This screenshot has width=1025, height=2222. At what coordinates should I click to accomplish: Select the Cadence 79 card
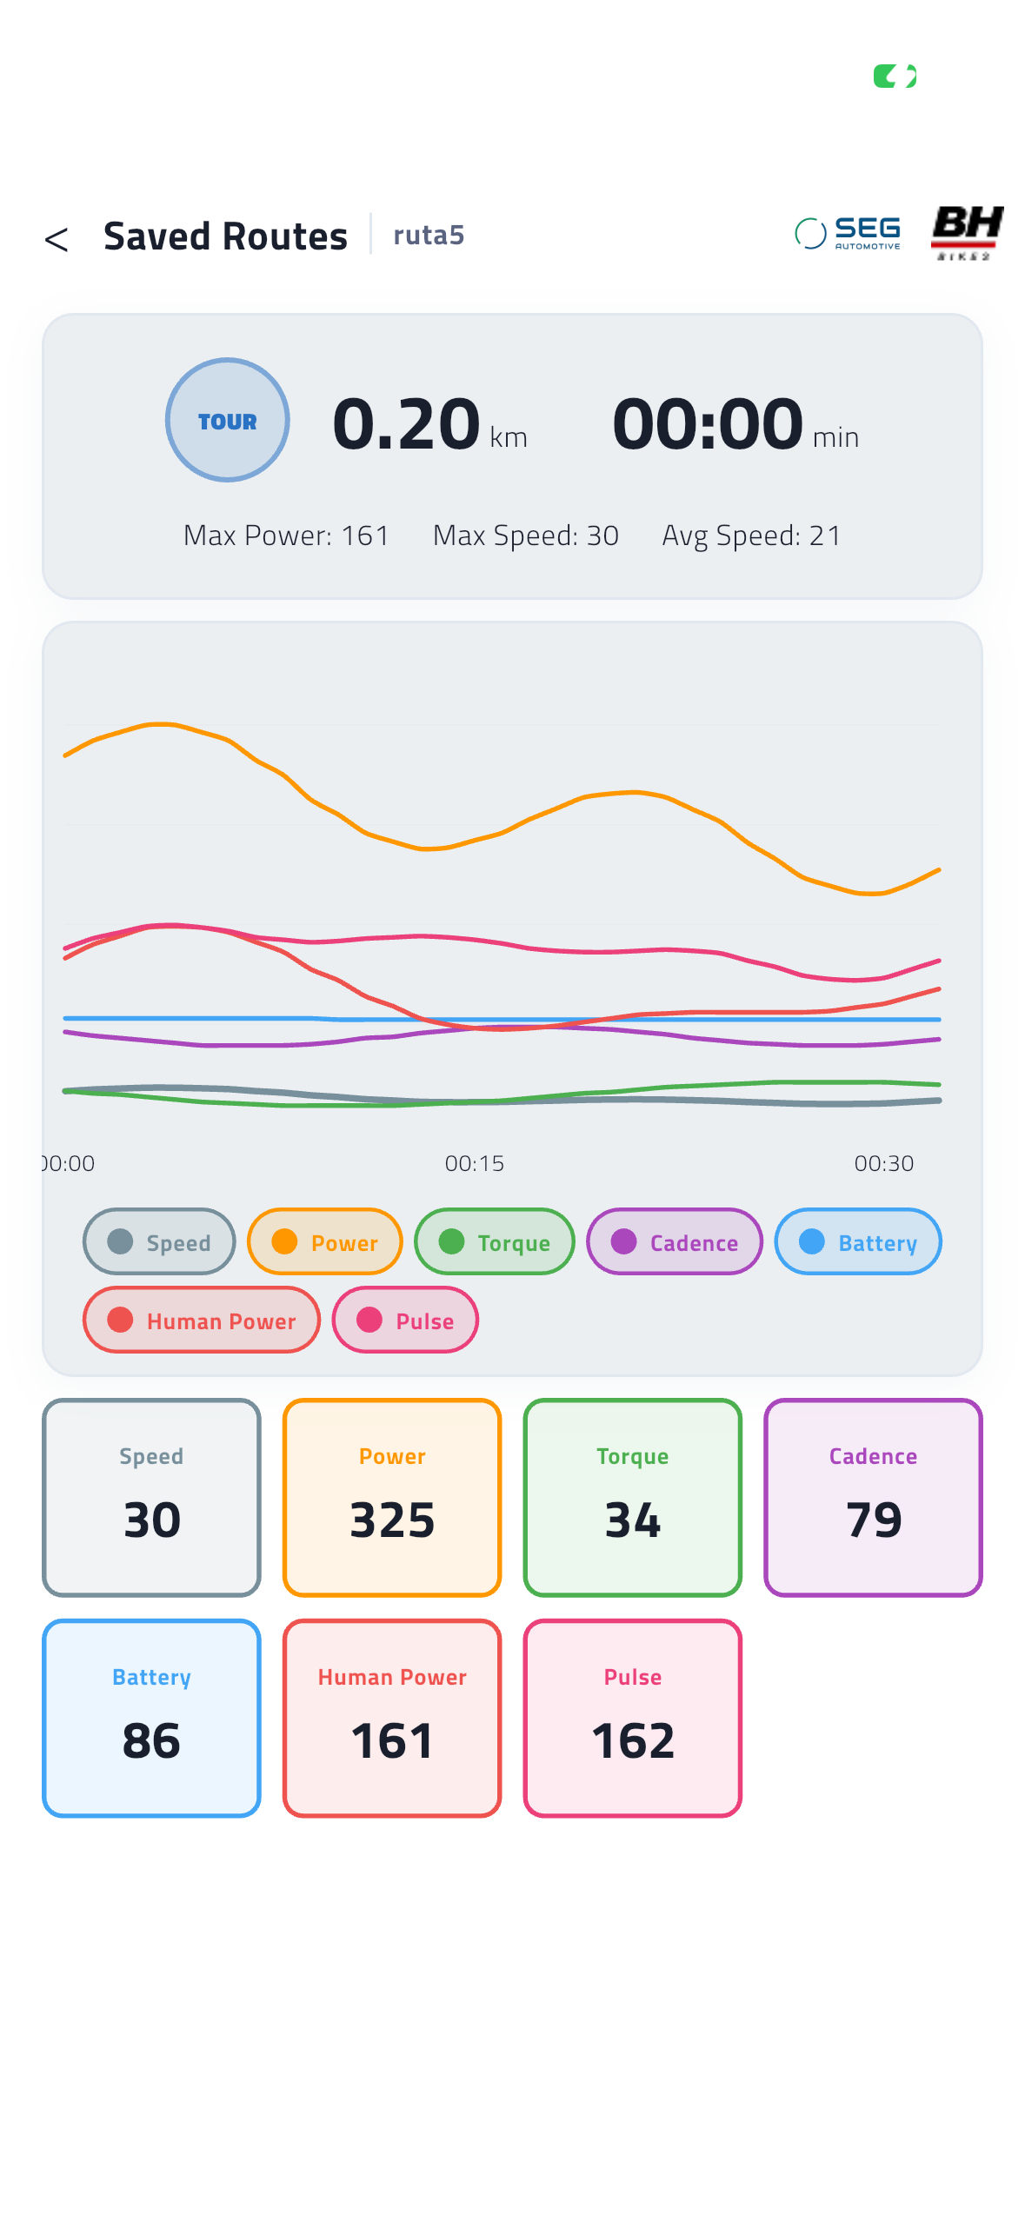pos(873,1498)
